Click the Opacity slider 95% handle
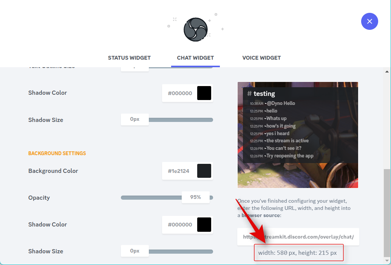 [196, 197]
